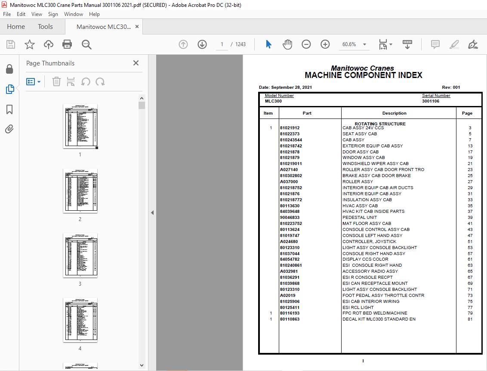Open the Attachments paperclip icon

pyautogui.click(x=9, y=129)
